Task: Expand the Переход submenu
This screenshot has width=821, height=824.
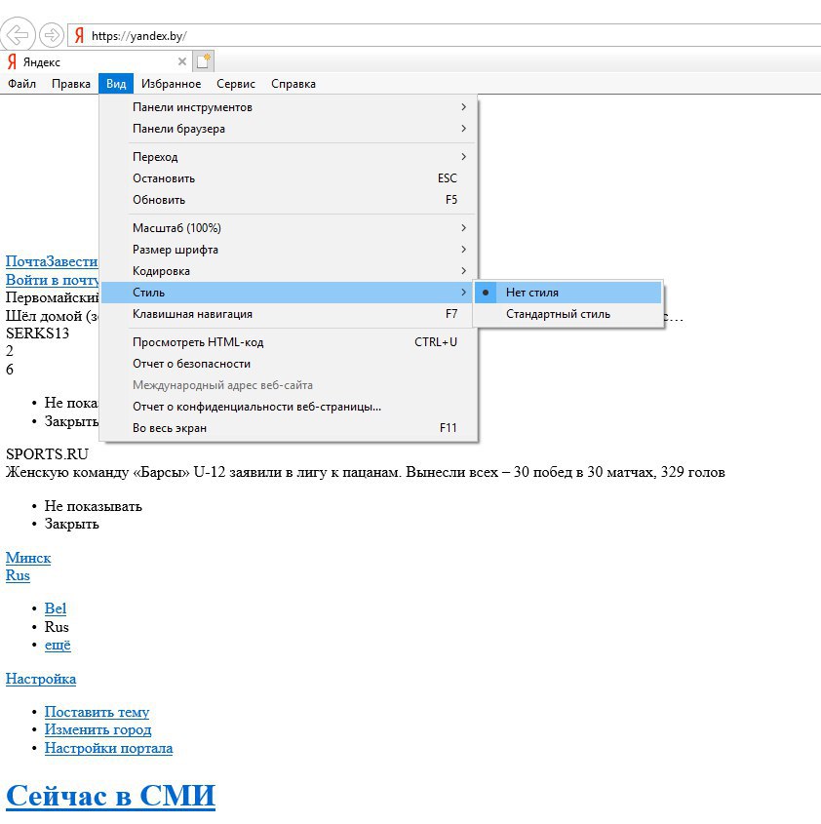Action: [x=289, y=157]
